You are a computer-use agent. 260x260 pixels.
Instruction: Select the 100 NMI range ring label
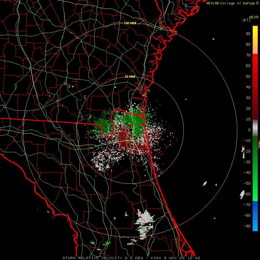130,23
